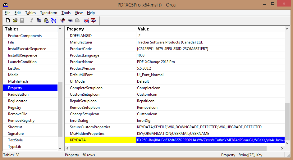
Task: Click the MsiHiddenProperties property cell
Action: 101,134
